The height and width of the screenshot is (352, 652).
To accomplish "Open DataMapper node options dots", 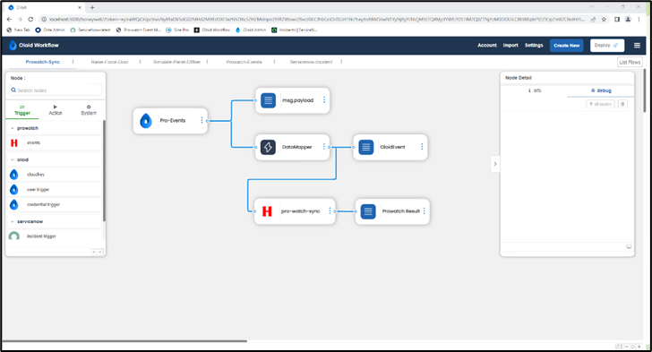I will [x=324, y=147].
